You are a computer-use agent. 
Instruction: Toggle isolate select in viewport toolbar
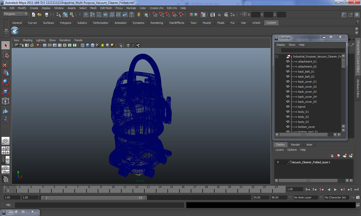(x=120, y=45)
